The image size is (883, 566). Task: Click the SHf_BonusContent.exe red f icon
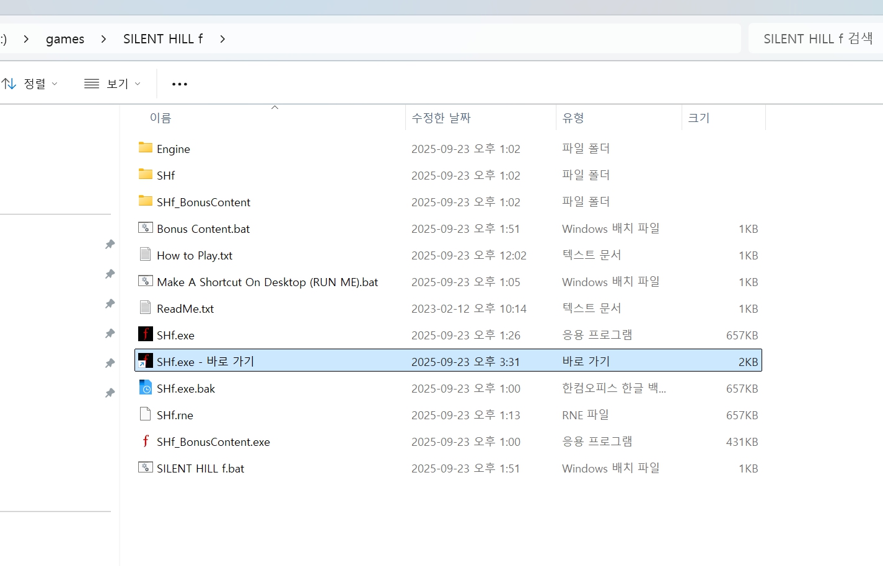point(145,441)
